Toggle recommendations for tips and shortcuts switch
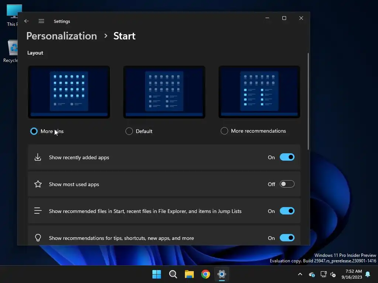 (x=287, y=238)
